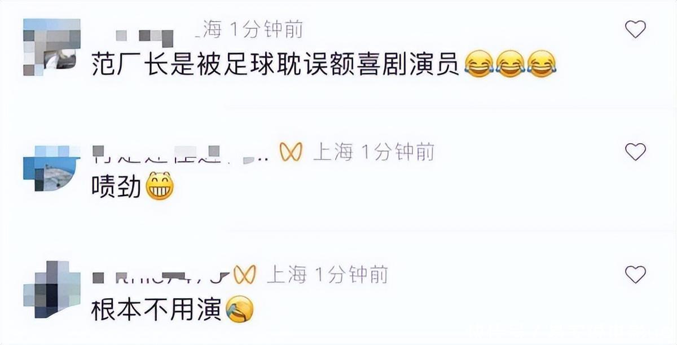Like the 根本不用演 comment with its heart

click(636, 274)
